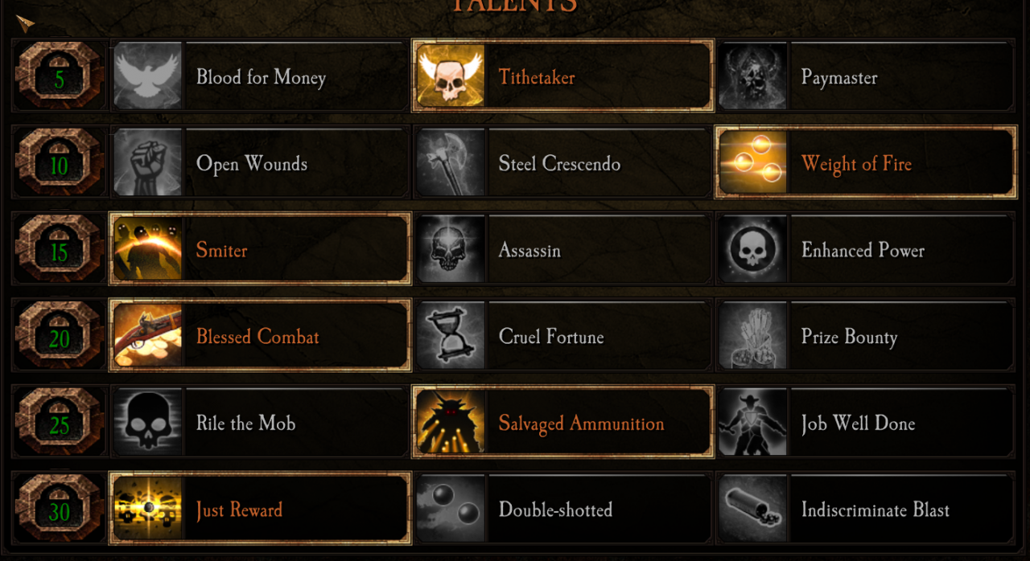Toggle the Smiter talent selection

[x=260, y=248]
